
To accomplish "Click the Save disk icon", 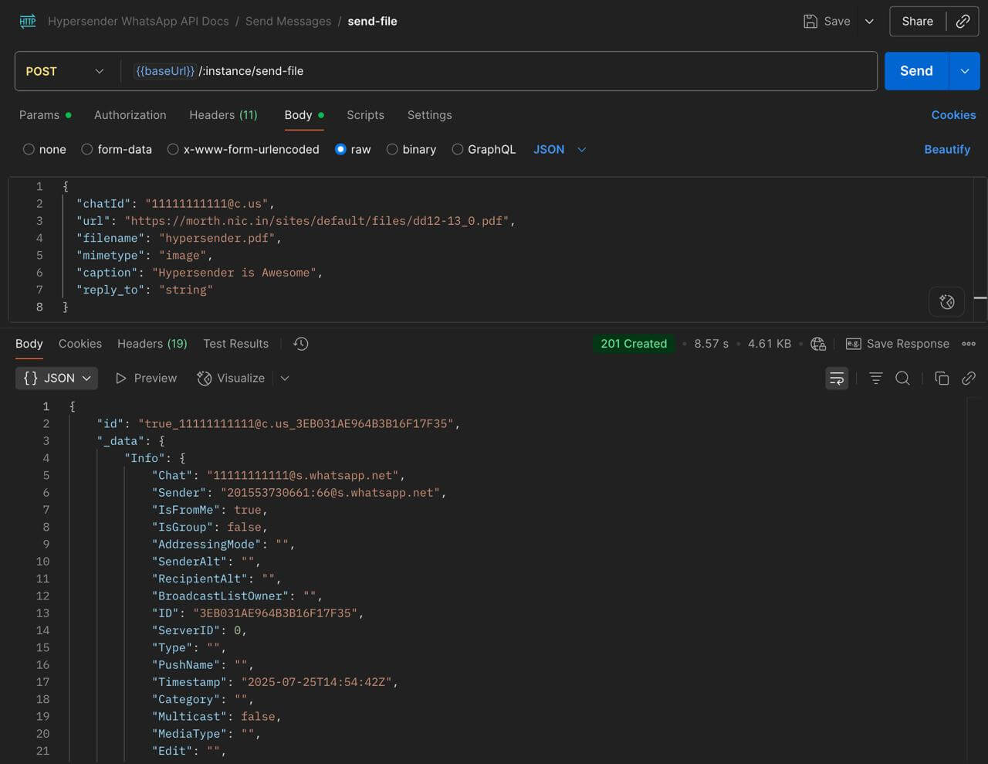I will [x=810, y=22].
